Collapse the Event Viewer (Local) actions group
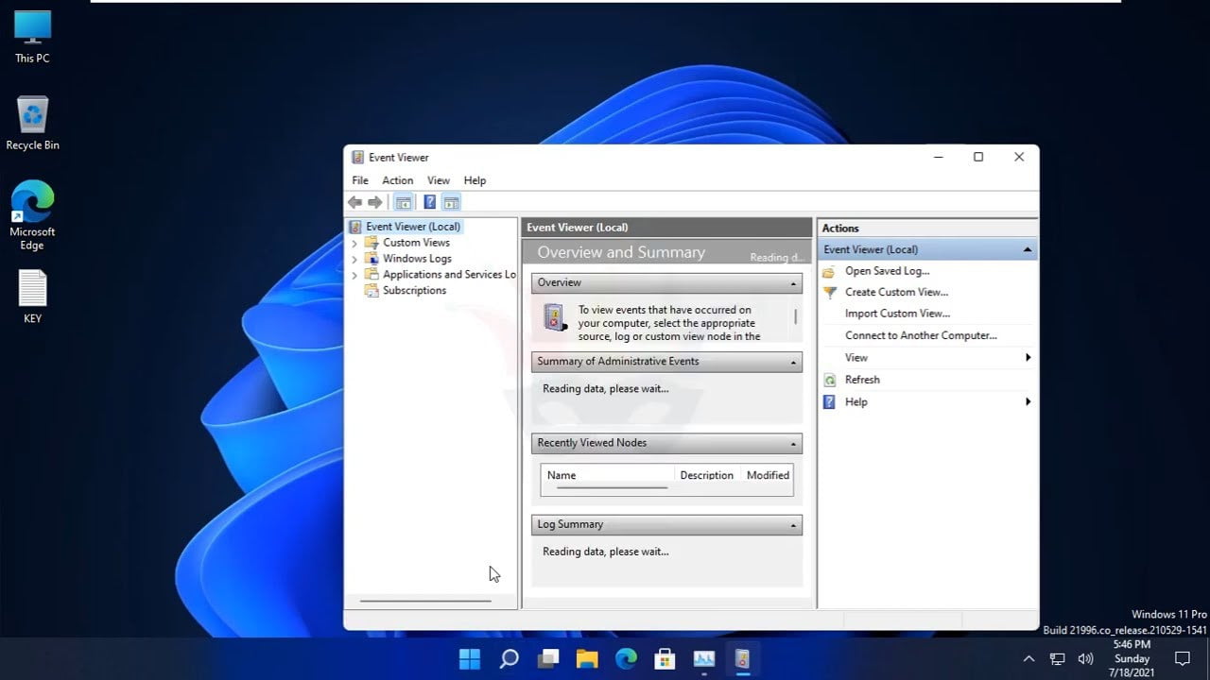The width and height of the screenshot is (1210, 680). tap(1027, 248)
